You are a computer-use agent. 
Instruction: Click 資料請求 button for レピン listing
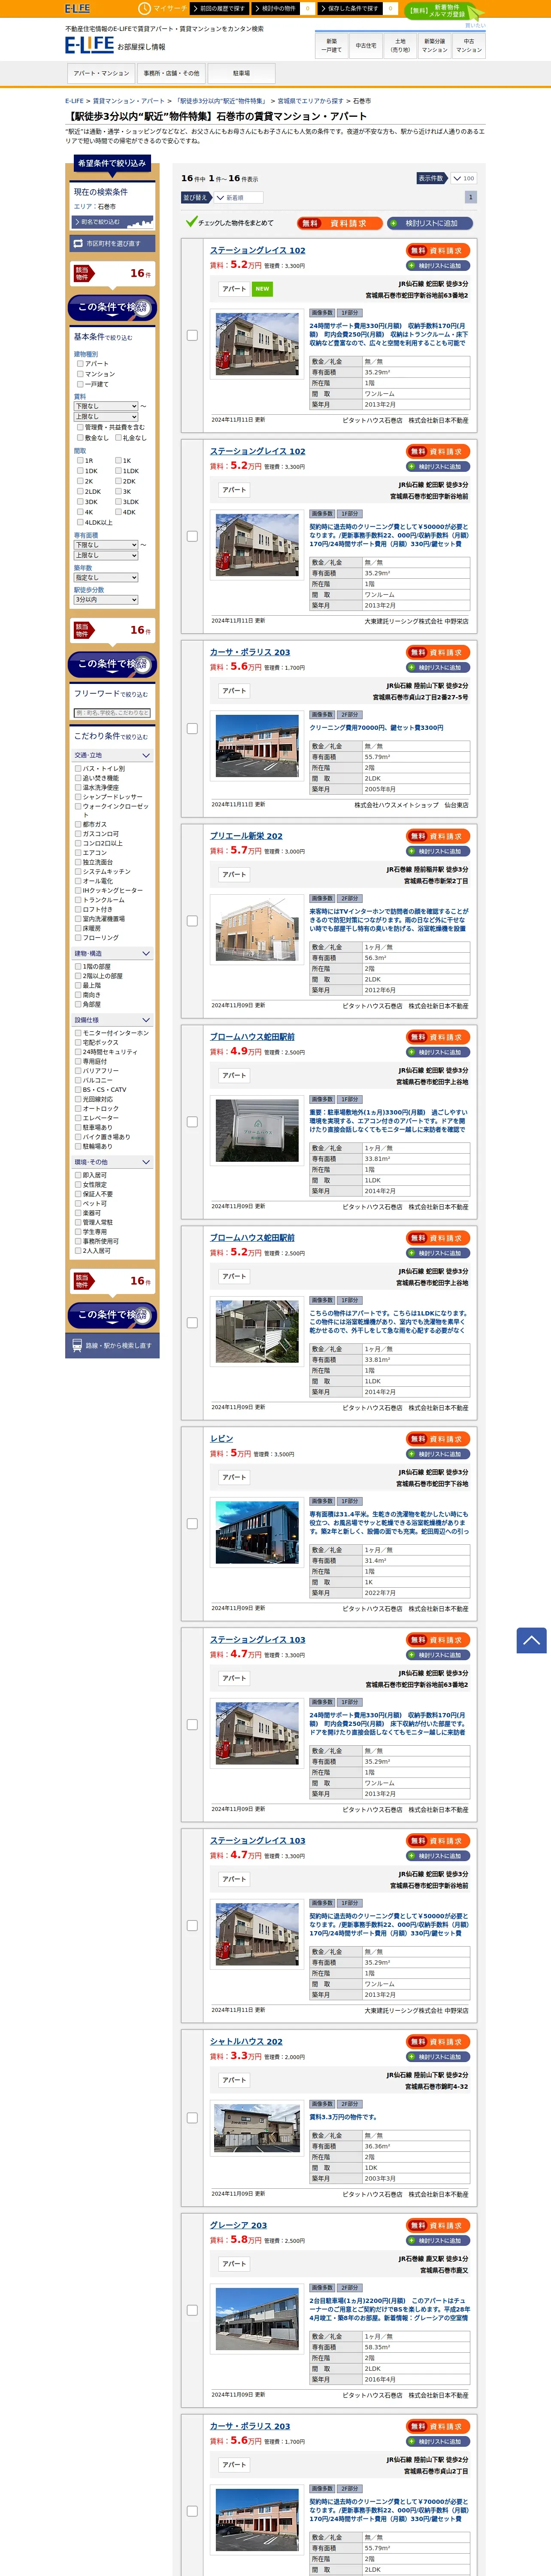[x=438, y=1439]
